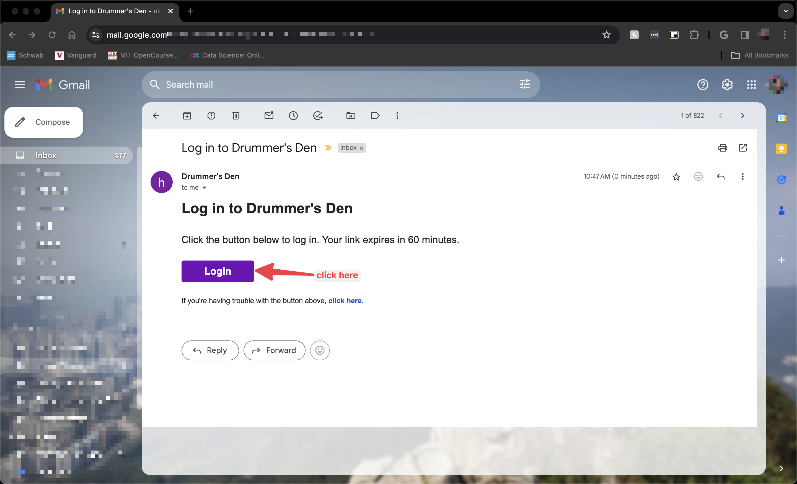Open a new browser tab
The image size is (797, 484).
coord(190,11)
